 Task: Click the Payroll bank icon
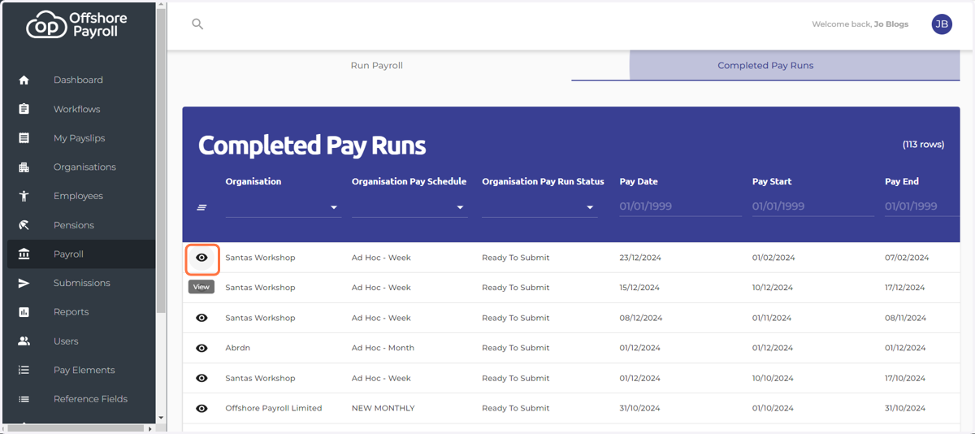click(24, 254)
